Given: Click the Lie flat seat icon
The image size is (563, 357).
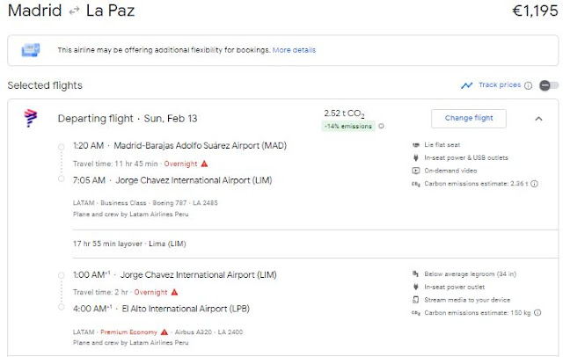Looking at the screenshot, I should [415, 144].
